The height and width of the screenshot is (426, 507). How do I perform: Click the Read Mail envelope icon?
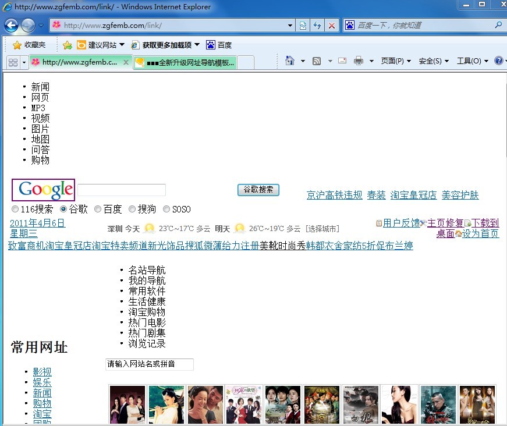(342, 61)
